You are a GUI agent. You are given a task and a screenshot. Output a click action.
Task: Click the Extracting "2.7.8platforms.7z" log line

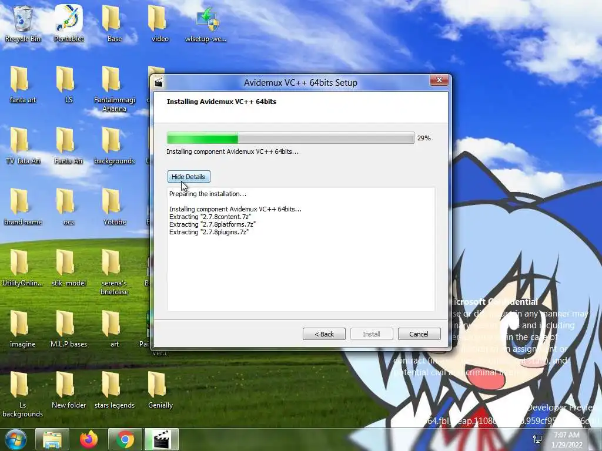coord(212,224)
